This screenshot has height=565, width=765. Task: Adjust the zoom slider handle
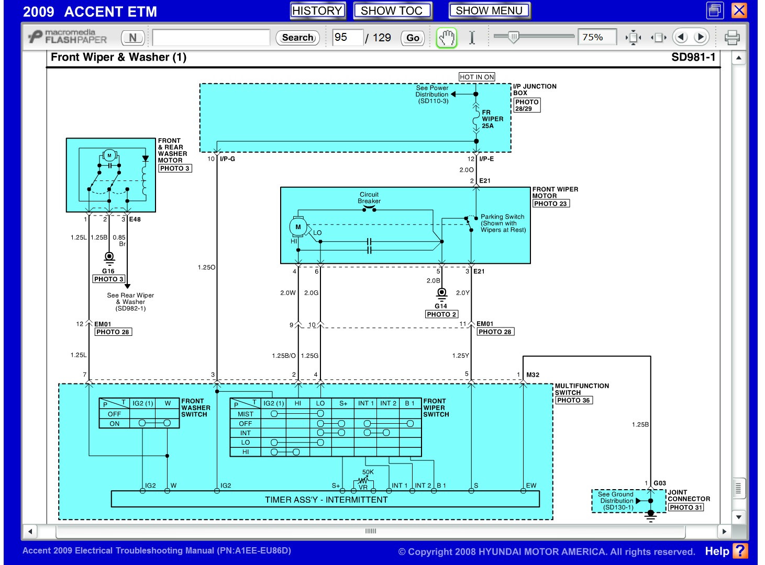coord(514,37)
